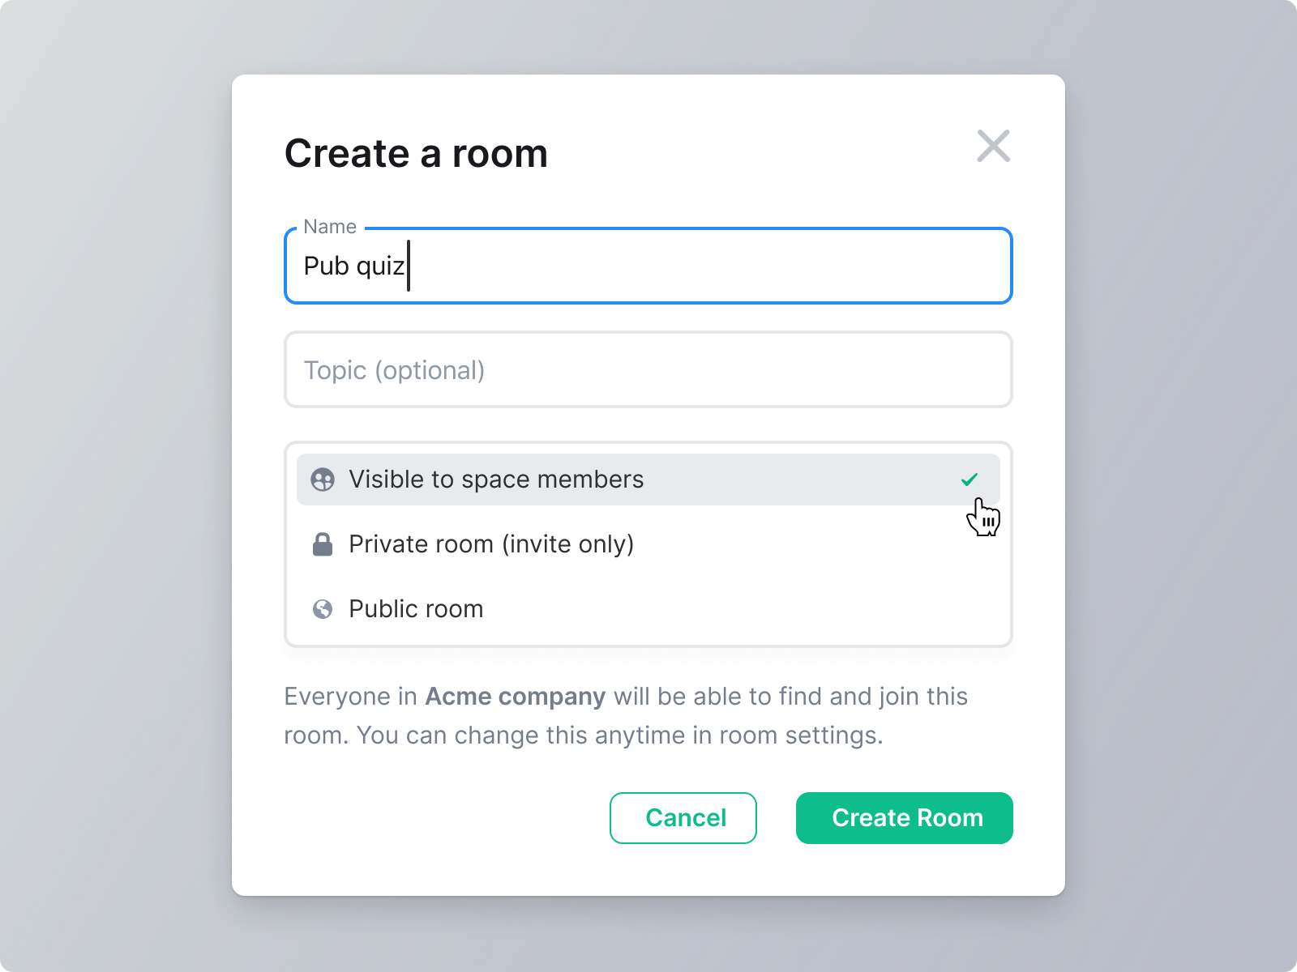This screenshot has height=972, width=1297.
Task: Click the Public room label text
Action: (x=416, y=609)
